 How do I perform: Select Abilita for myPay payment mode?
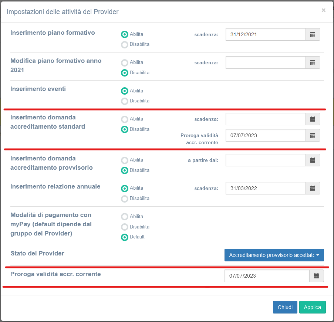(x=125, y=217)
